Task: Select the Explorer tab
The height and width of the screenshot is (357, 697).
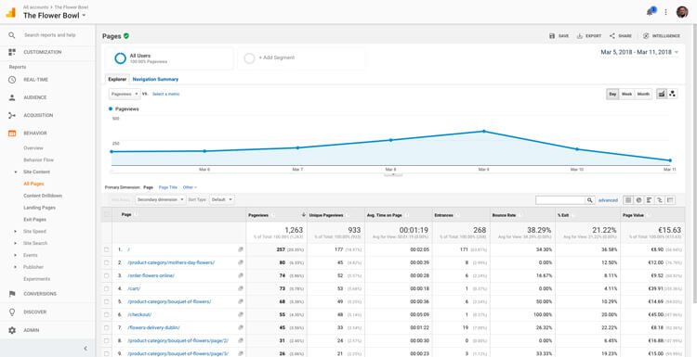Action: tap(117, 80)
